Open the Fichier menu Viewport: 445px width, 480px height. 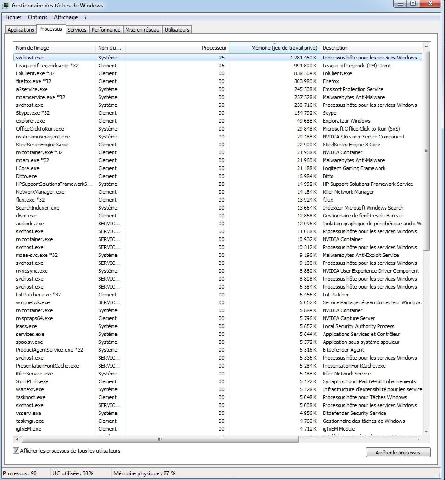click(13, 17)
